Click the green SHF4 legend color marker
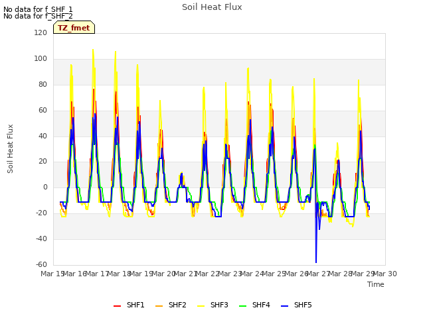This screenshot has width=425, height=318. pos(242,306)
